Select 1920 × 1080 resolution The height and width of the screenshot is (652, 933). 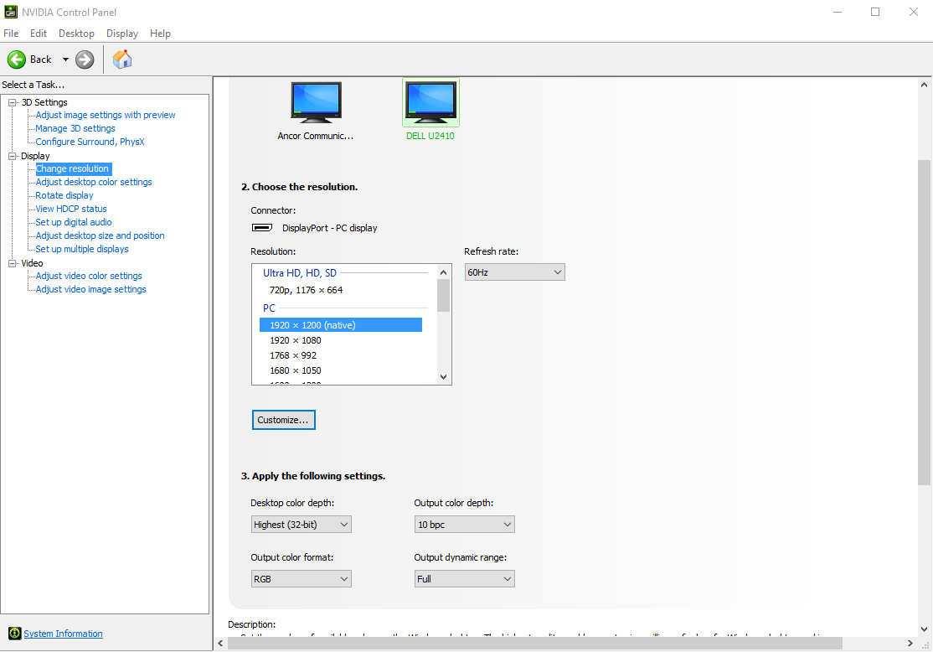(x=295, y=340)
